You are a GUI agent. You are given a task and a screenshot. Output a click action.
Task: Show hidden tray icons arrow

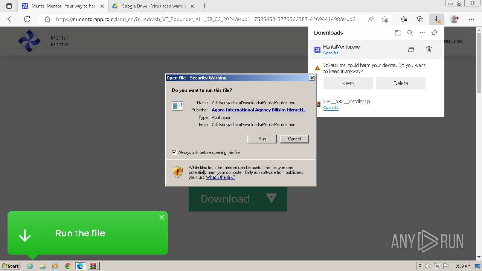click(x=420, y=266)
